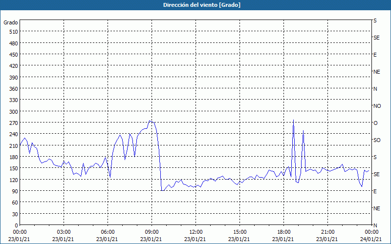Viewport: 391px width, 244px height.
Task: Click the 18:00 time label
Action: [283, 232]
